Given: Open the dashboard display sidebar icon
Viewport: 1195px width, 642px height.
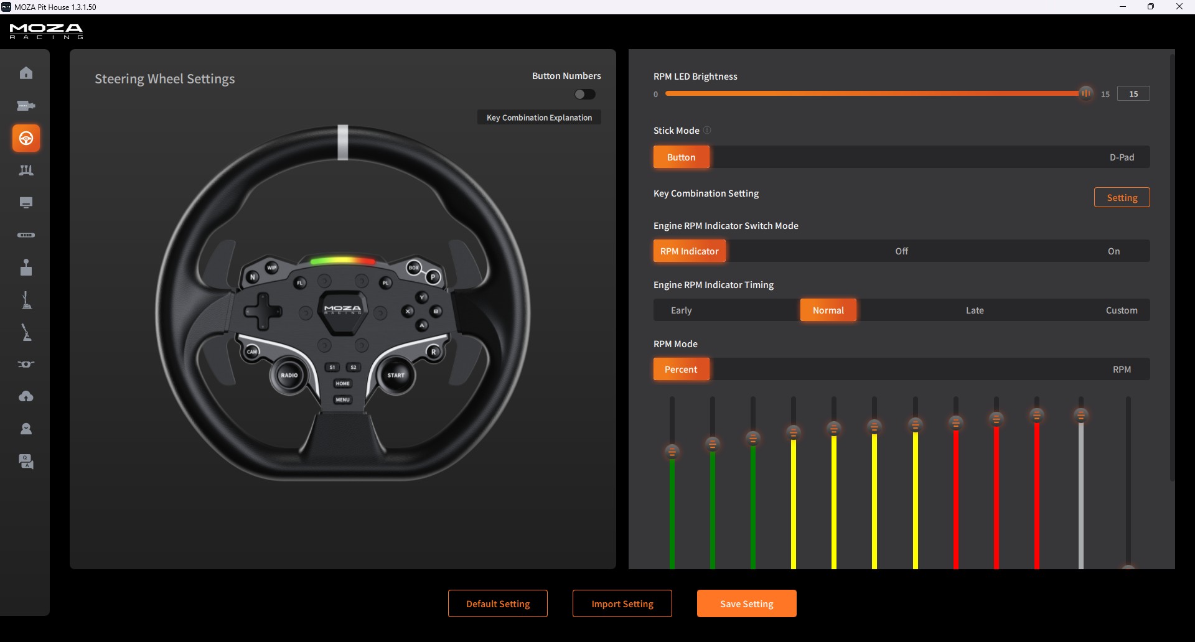Looking at the screenshot, I should tap(26, 203).
